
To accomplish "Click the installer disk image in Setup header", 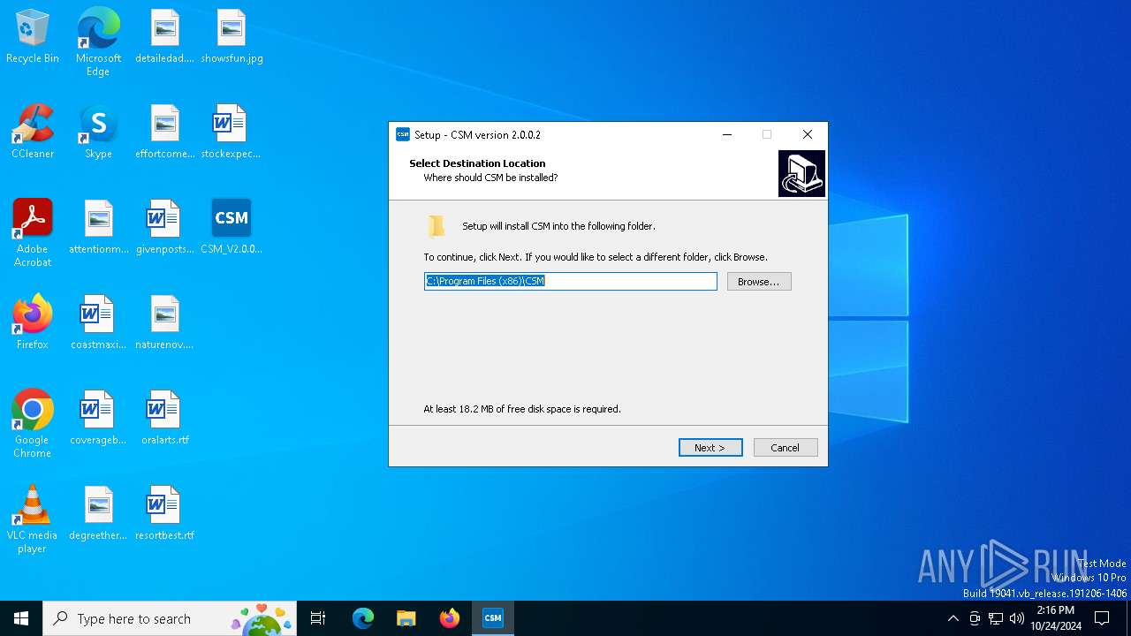I will click(801, 173).
